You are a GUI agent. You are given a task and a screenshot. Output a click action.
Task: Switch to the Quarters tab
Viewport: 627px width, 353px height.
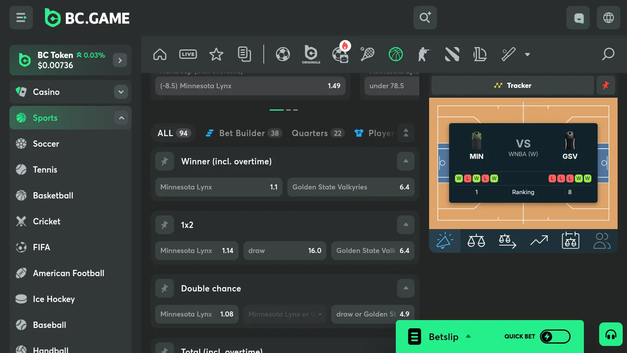[317, 133]
